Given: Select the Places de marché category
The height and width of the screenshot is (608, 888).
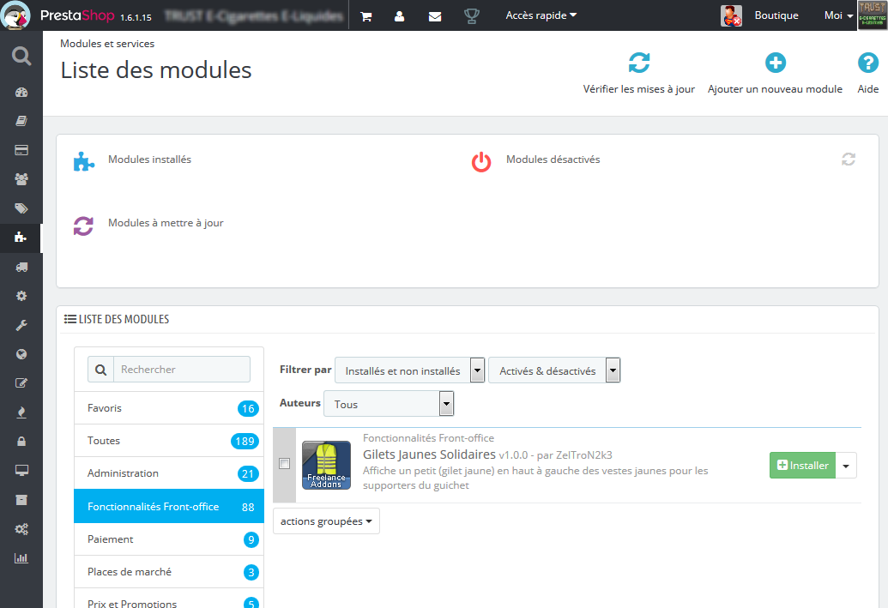Looking at the screenshot, I should tap(169, 572).
